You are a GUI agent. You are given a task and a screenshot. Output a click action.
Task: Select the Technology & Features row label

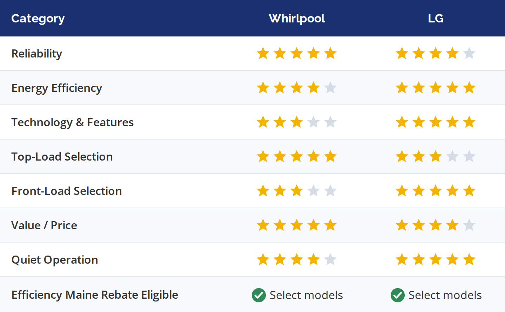tap(73, 122)
